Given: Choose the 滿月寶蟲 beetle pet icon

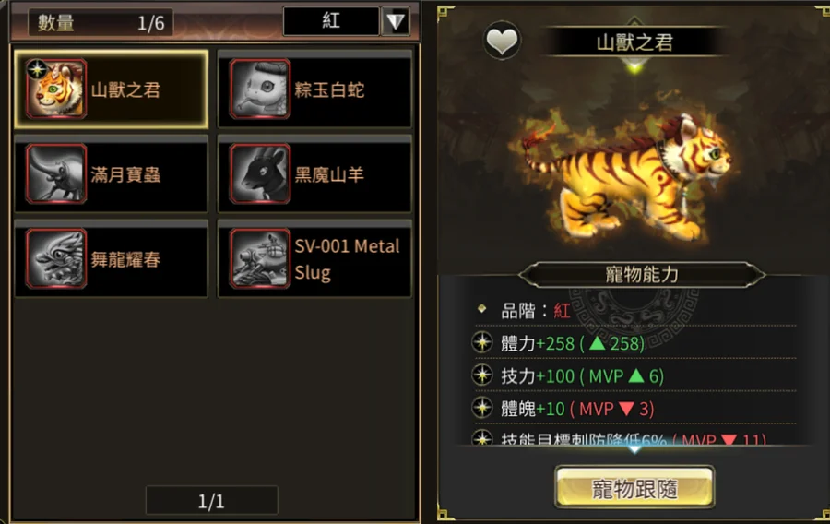Looking at the screenshot, I should tap(55, 173).
